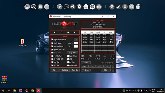Launch Chrome from the taskbar
The height and width of the screenshot is (93, 165).
tap(32, 91)
